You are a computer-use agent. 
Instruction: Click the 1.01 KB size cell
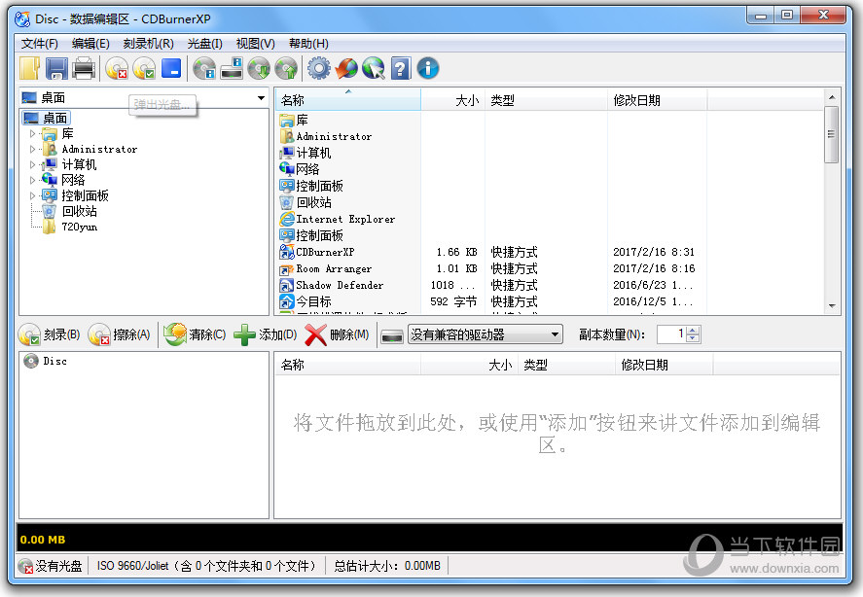point(456,268)
